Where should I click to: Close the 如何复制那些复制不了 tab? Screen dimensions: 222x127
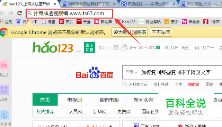click(114, 4)
